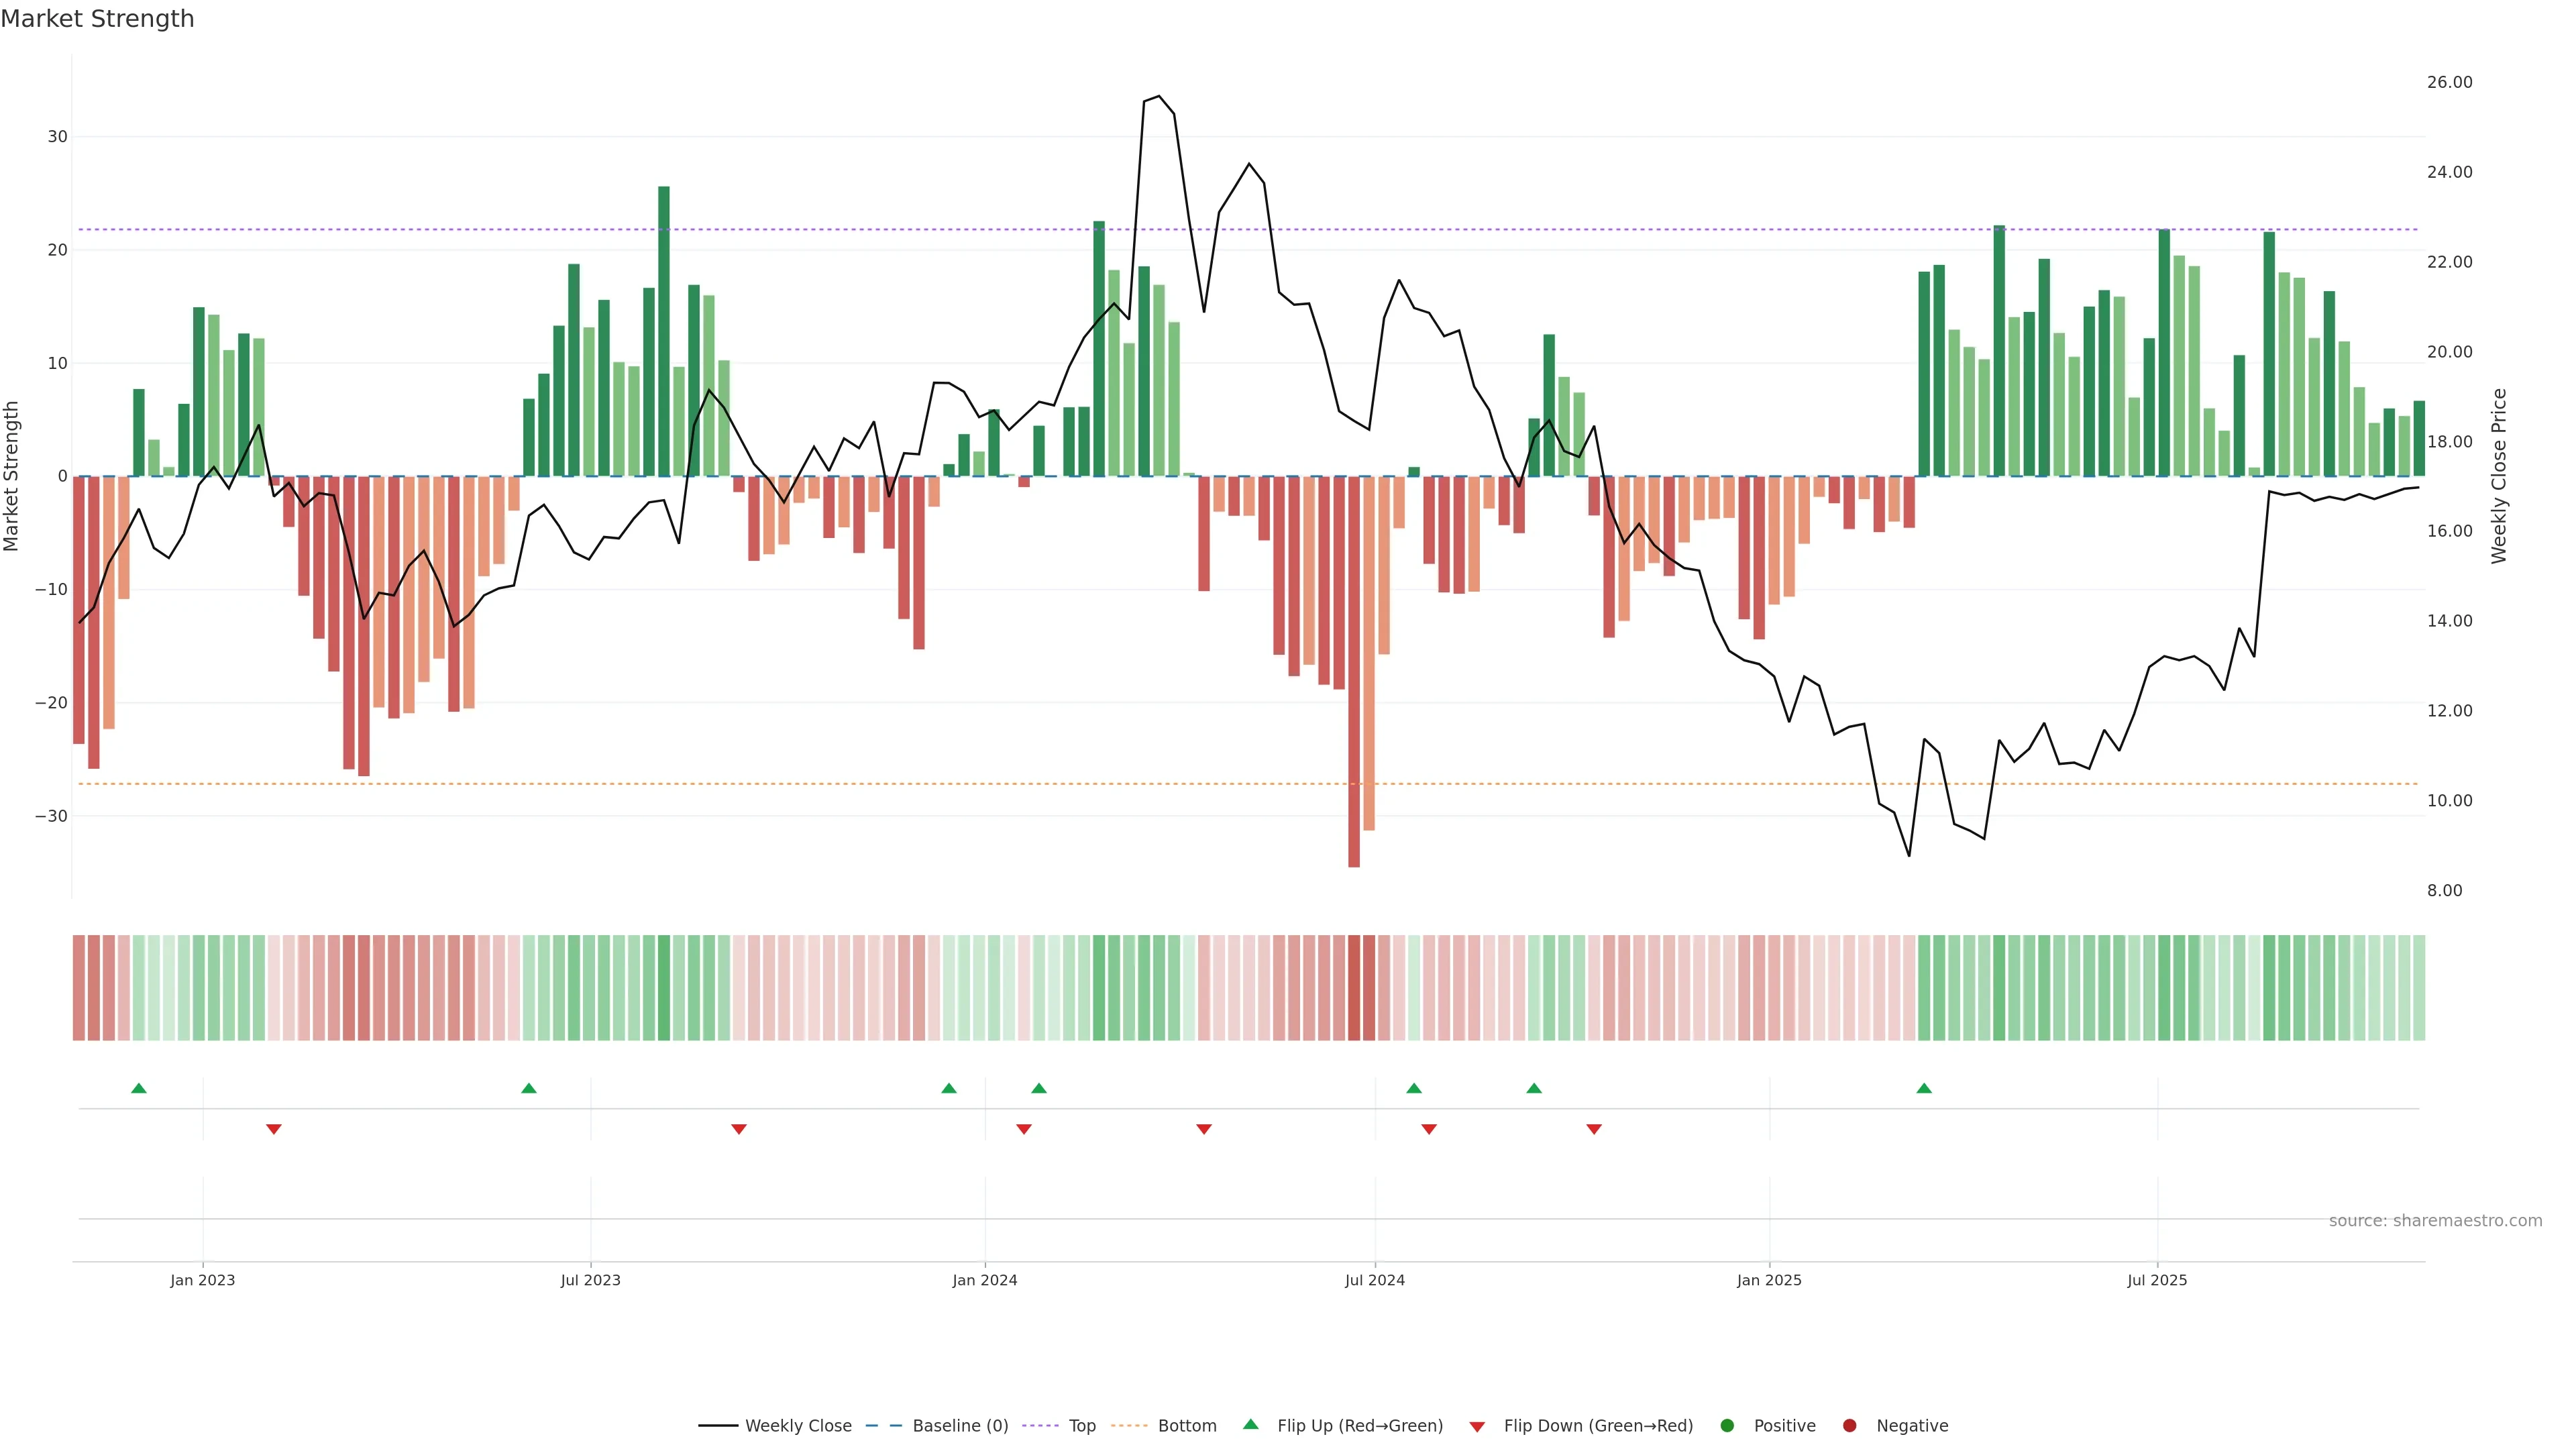Click the last green flip-up triangle in 2025

tap(1924, 1088)
